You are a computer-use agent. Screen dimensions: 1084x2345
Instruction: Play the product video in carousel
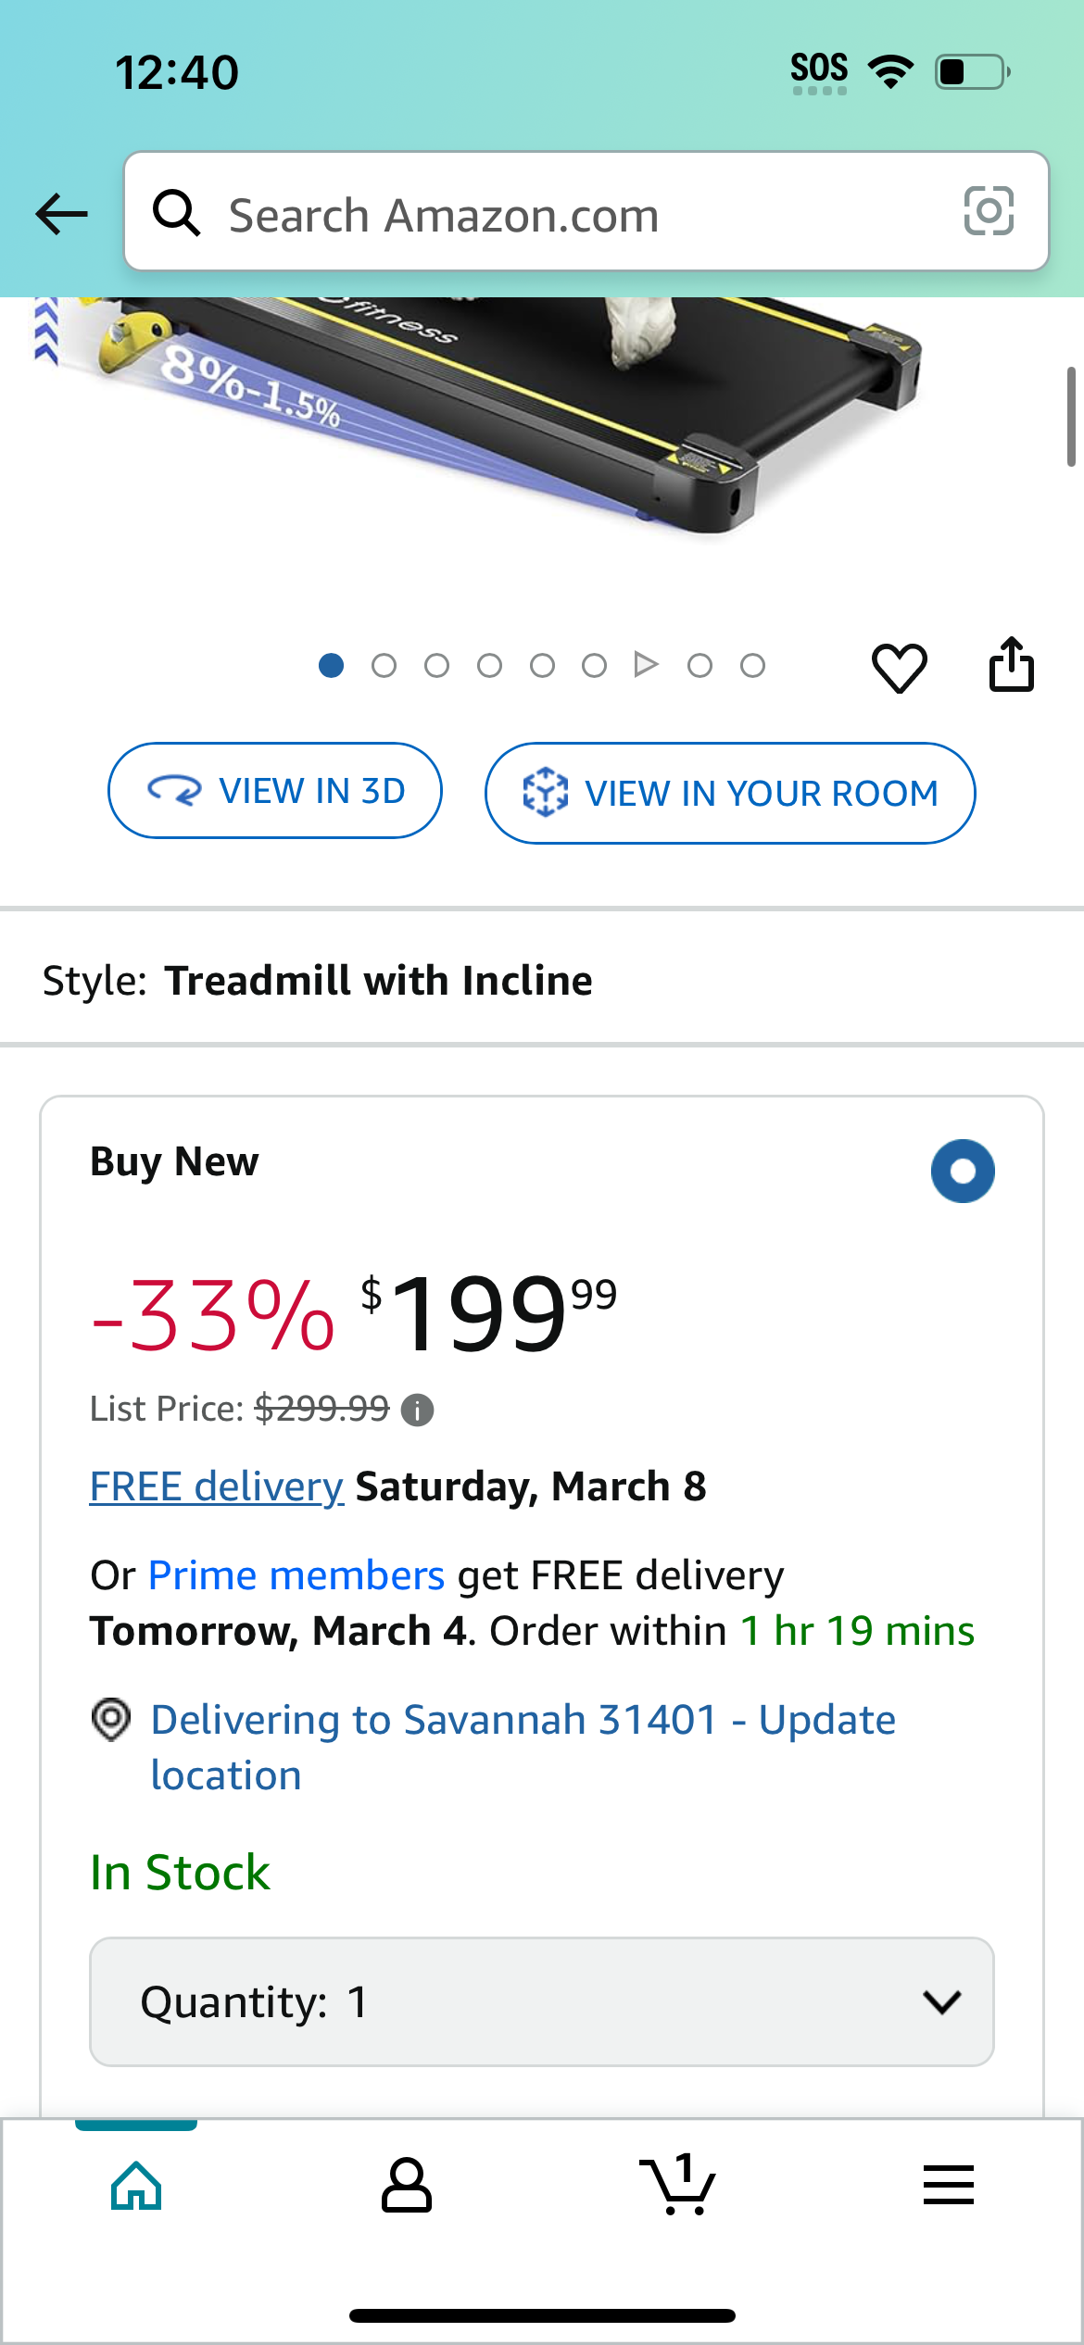(x=646, y=664)
